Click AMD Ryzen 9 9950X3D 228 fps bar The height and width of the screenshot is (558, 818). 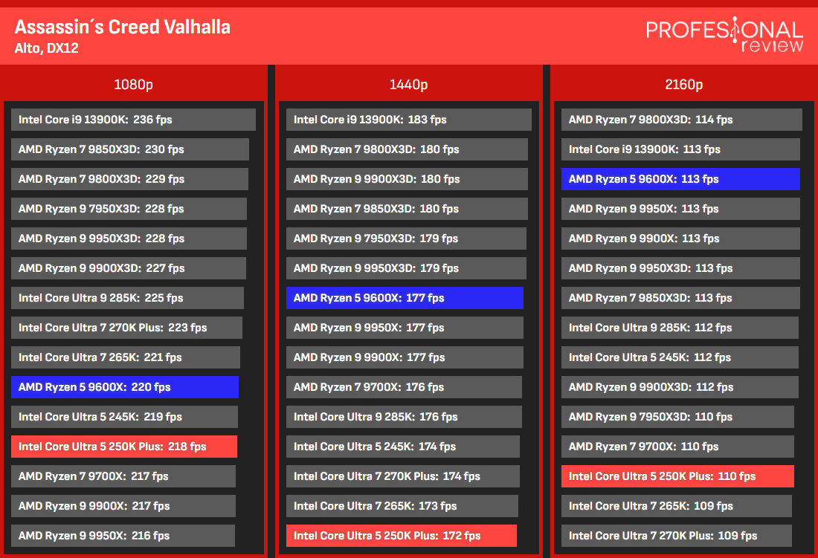click(x=129, y=238)
